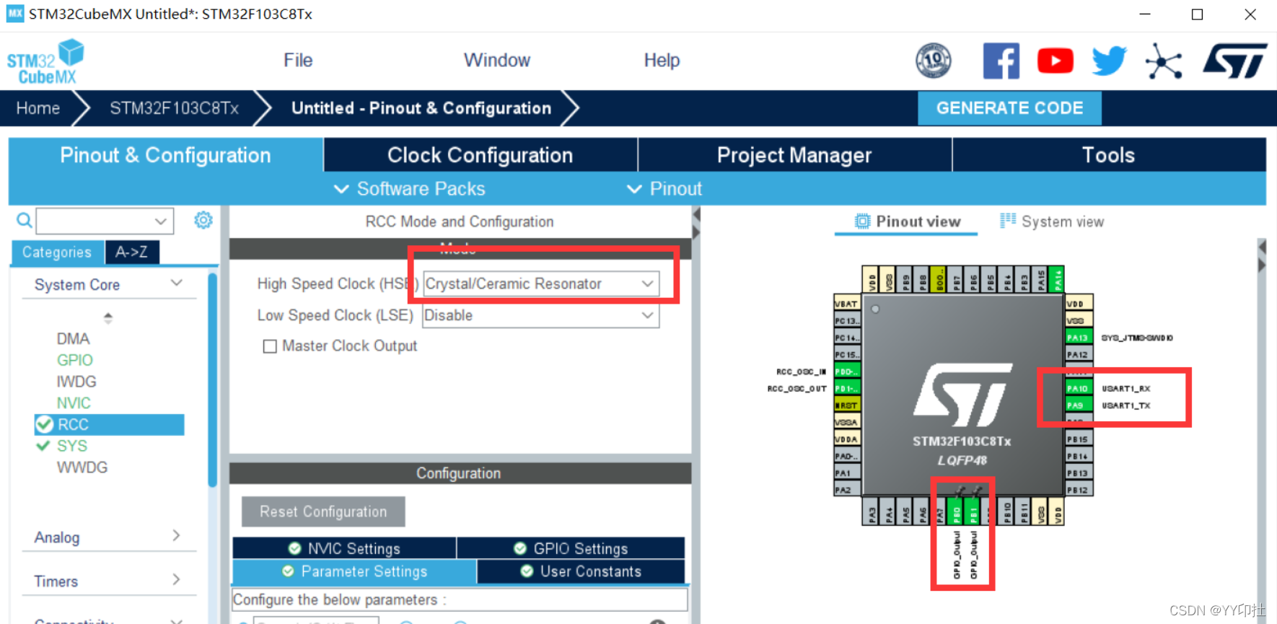Click the GENERATE CODE button
This screenshot has height=624, width=1277.
tap(1009, 108)
